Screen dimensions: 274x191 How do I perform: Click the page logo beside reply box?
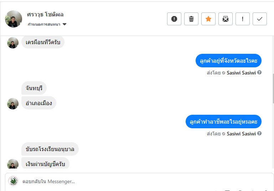[x=14, y=181]
